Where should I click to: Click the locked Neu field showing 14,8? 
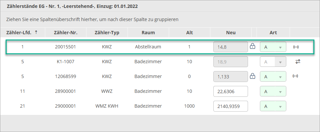click(x=231, y=47)
